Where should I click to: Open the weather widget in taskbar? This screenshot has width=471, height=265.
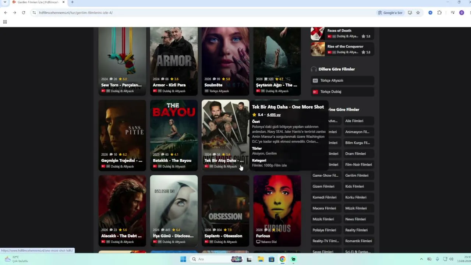(x=17, y=259)
